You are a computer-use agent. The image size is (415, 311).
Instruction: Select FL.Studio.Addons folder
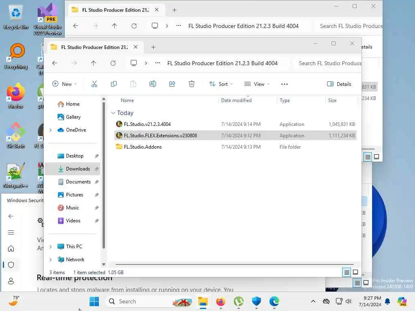pyautogui.click(x=235, y=147)
